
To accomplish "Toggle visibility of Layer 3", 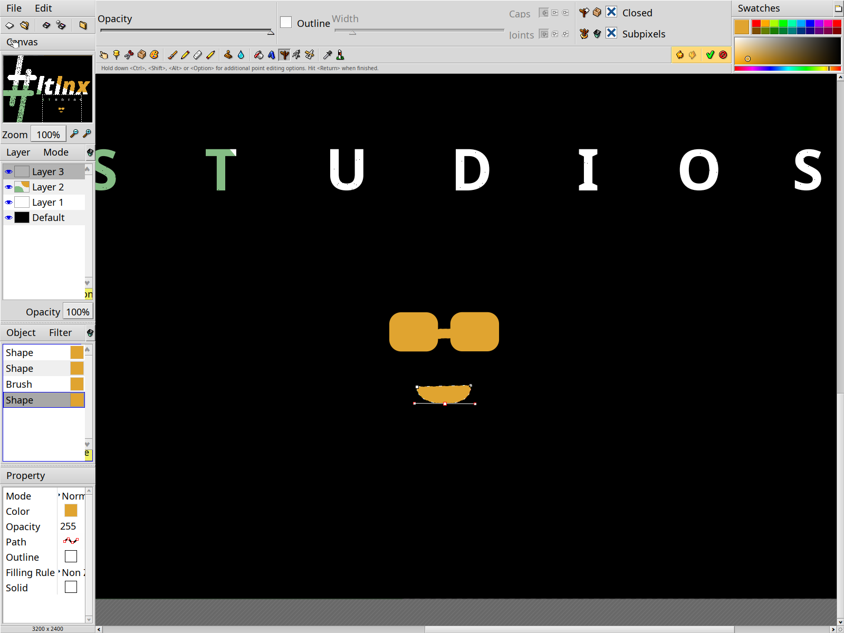I will click(x=9, y=171).
